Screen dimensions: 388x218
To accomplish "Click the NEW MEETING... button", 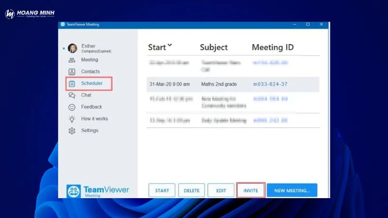I will point(292,190).
